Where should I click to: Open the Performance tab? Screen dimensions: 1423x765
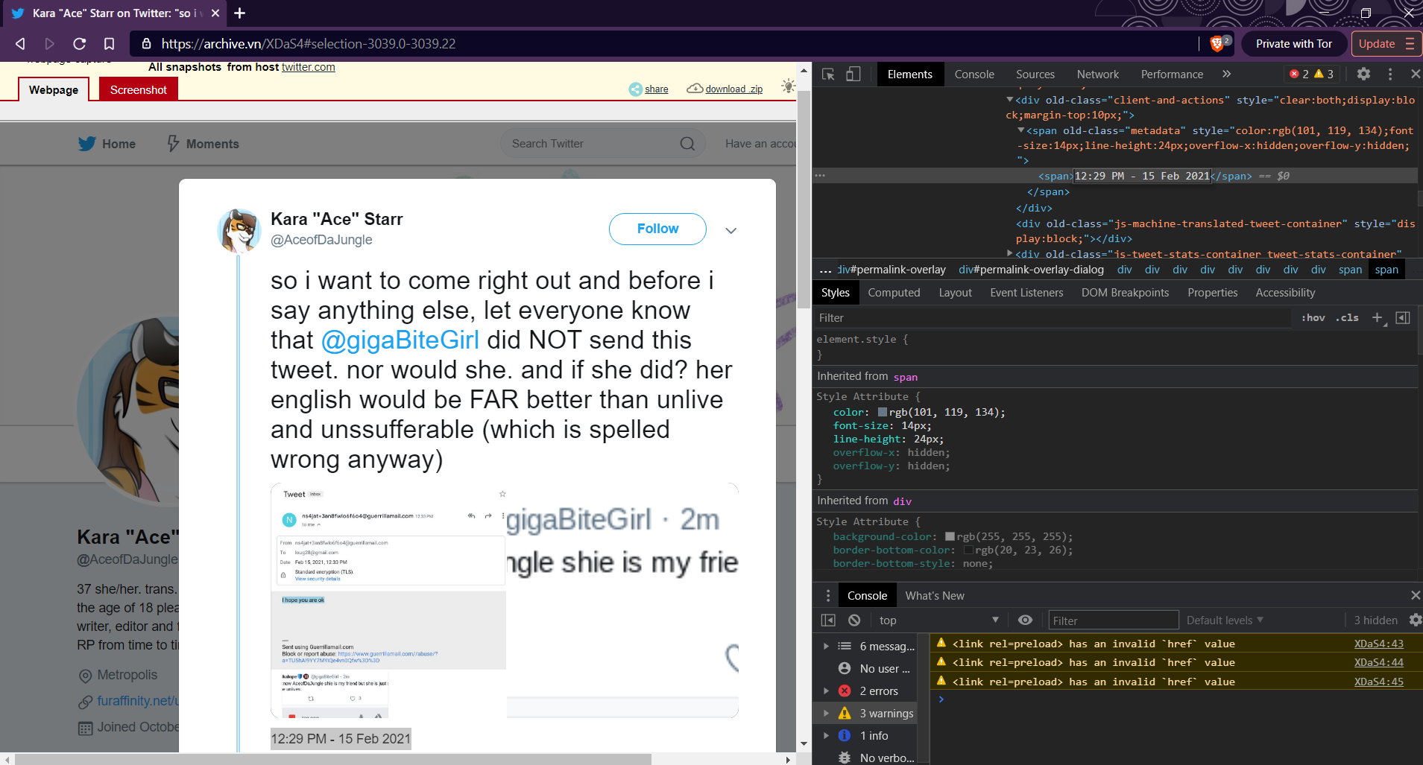click(x=1172, y=74)
